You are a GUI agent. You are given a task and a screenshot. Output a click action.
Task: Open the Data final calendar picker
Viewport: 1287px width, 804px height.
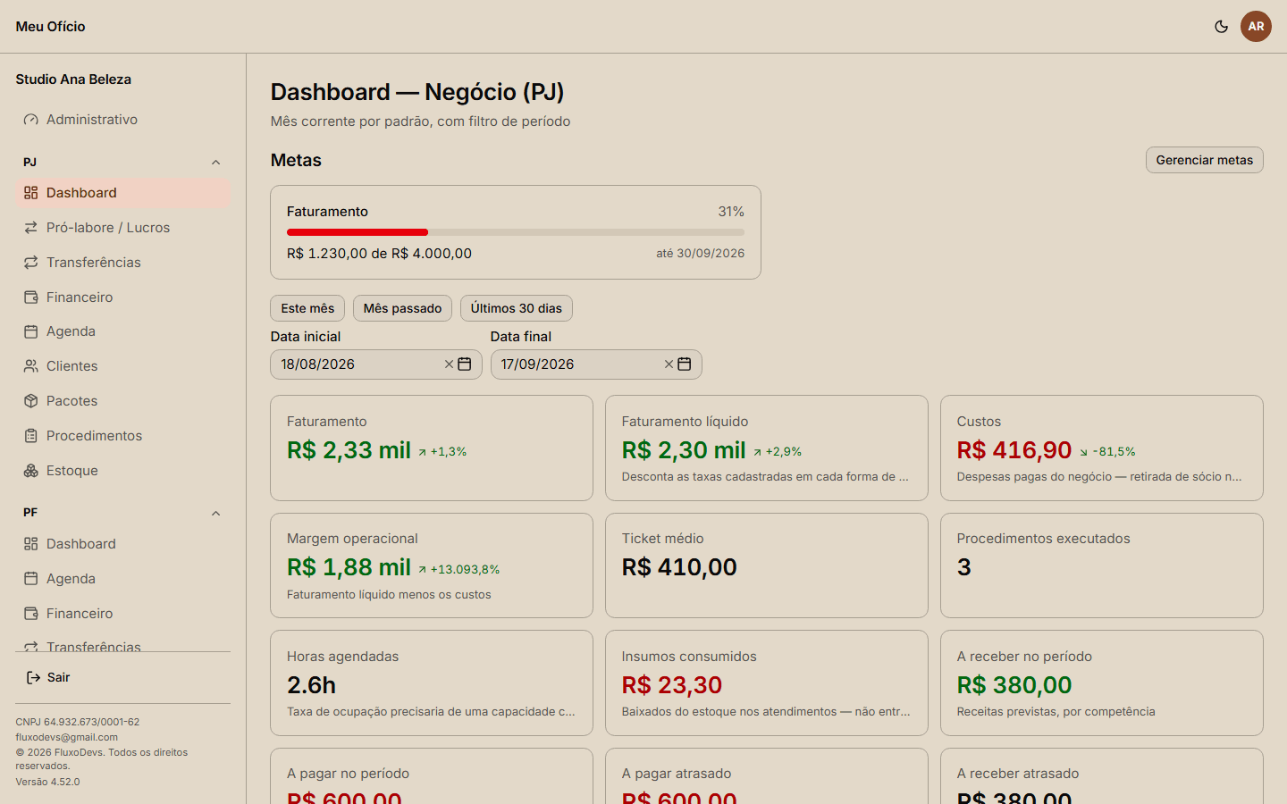[685, 364]
